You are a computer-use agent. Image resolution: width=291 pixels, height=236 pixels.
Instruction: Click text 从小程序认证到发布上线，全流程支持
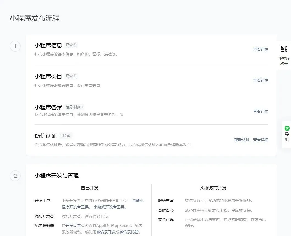click(219, 210)
